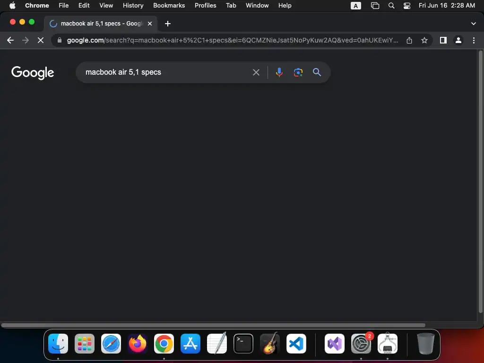Open the File menu
The image size is (484, 363).
(64, 6)
